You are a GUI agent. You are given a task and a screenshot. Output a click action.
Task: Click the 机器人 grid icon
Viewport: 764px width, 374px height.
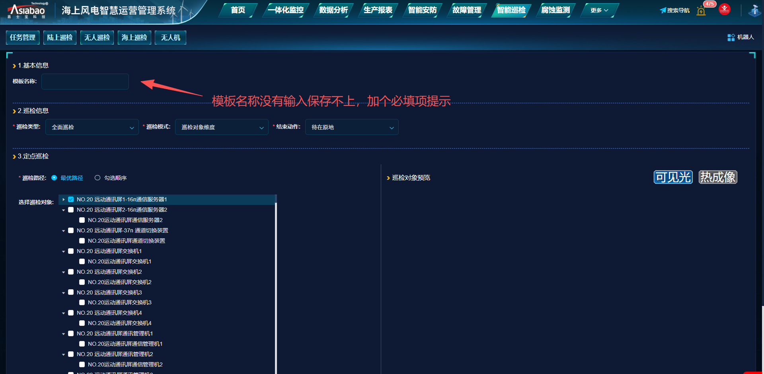click(x=731, y=37)
